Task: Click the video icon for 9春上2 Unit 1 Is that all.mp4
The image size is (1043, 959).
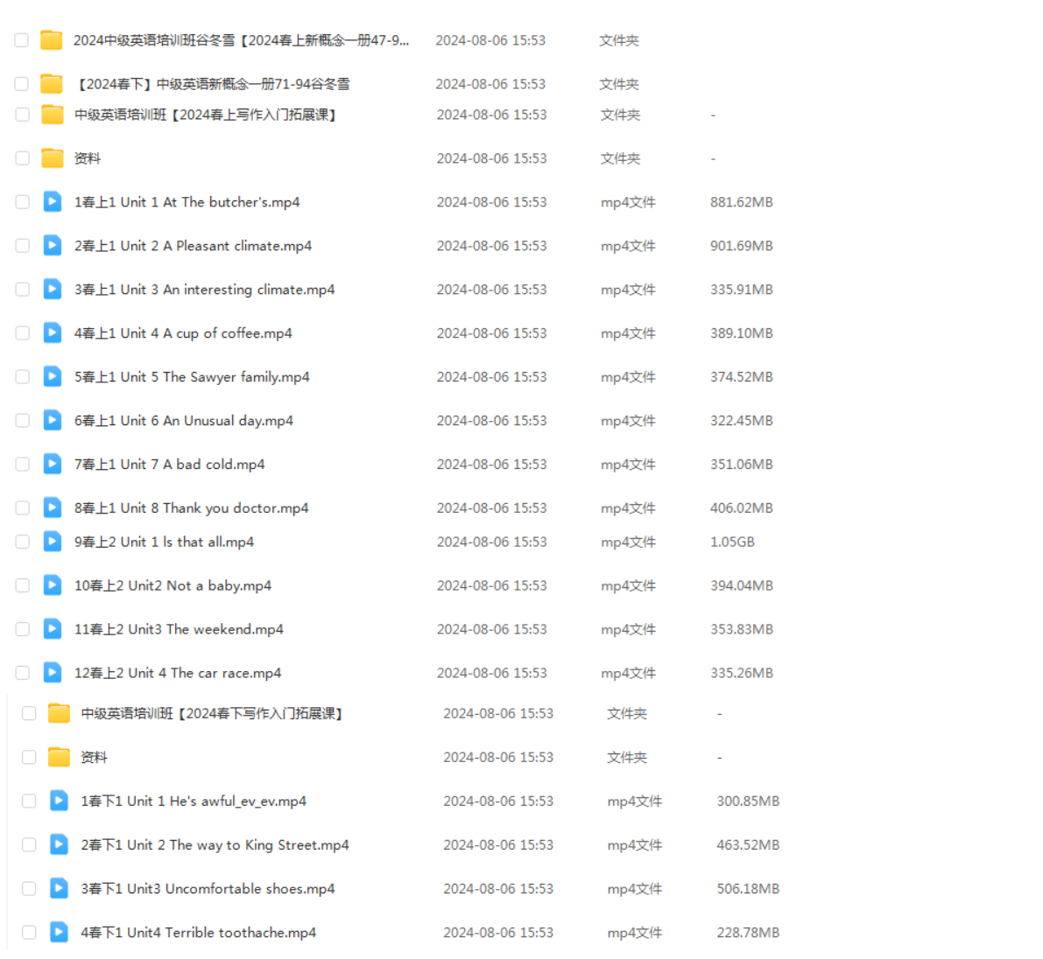Action: pyautogui.click(x=53, y=542)
